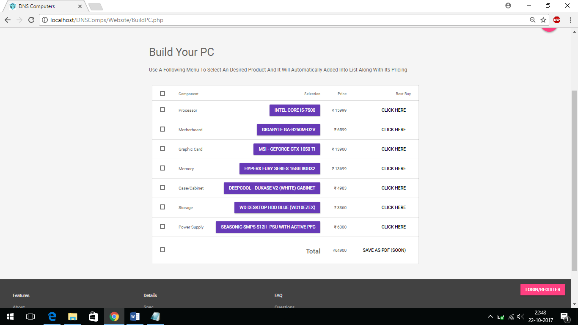
Task: Click SAVE AS PDF (SOON) link
Action: pyautogui.click(x=384, y=250)
